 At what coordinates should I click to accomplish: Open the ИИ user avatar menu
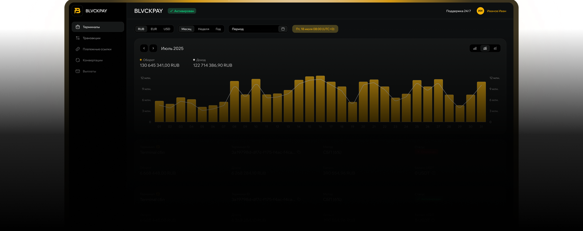(480, 11)
